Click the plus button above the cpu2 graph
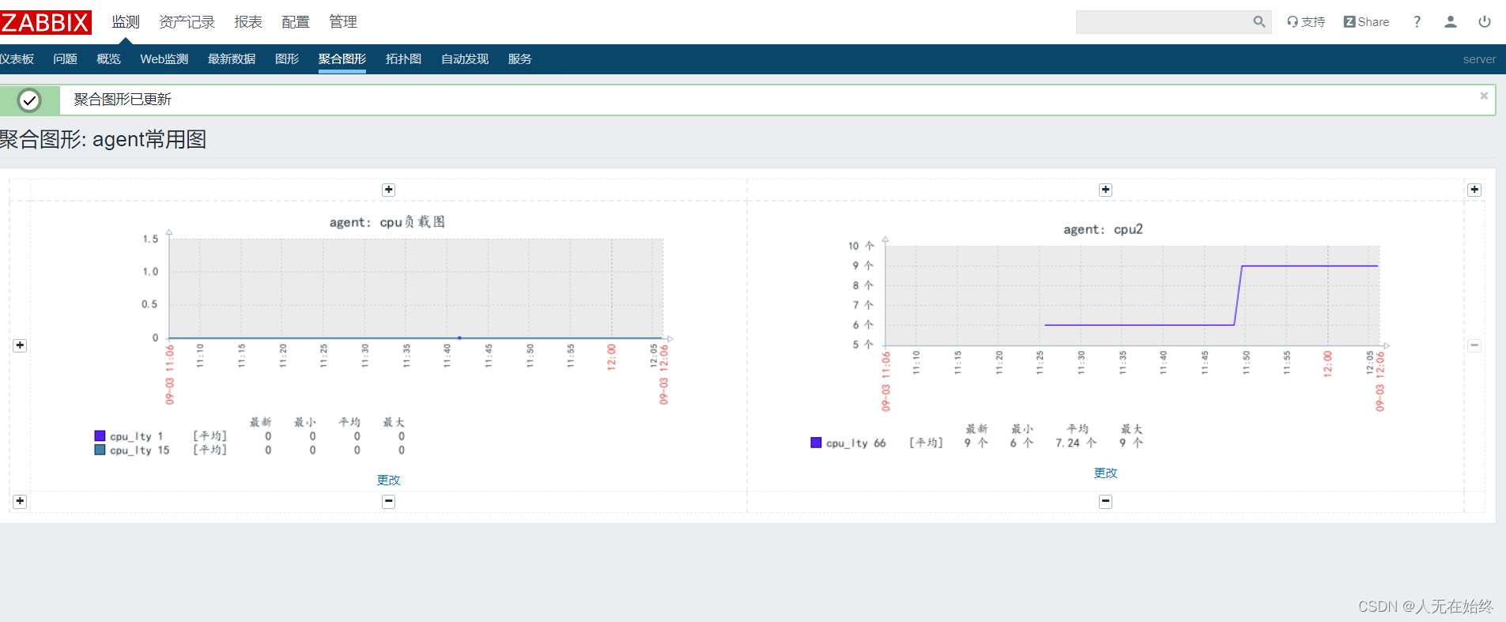Screen dimensions: 1506x622 [1106, 190]
